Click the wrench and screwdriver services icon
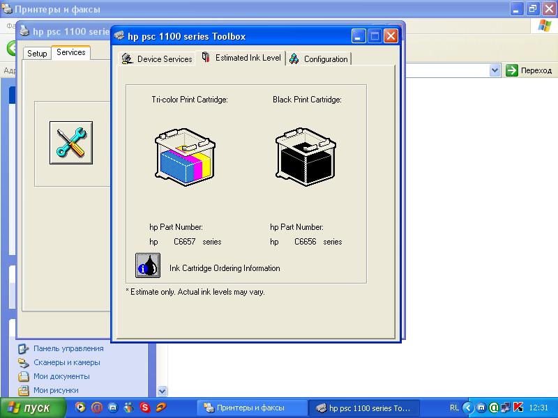Image resolution: width=558 pixels, height=418 pixels. [70, 142]
